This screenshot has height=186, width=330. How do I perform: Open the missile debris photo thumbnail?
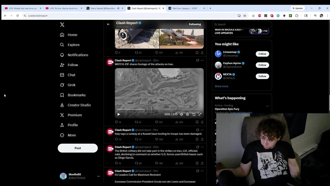coord(137,39)
